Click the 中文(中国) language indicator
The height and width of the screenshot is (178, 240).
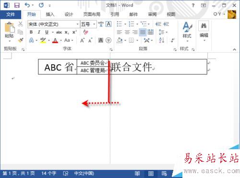pos(84,173)
